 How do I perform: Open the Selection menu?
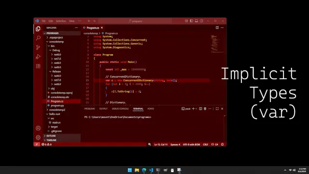61,21
